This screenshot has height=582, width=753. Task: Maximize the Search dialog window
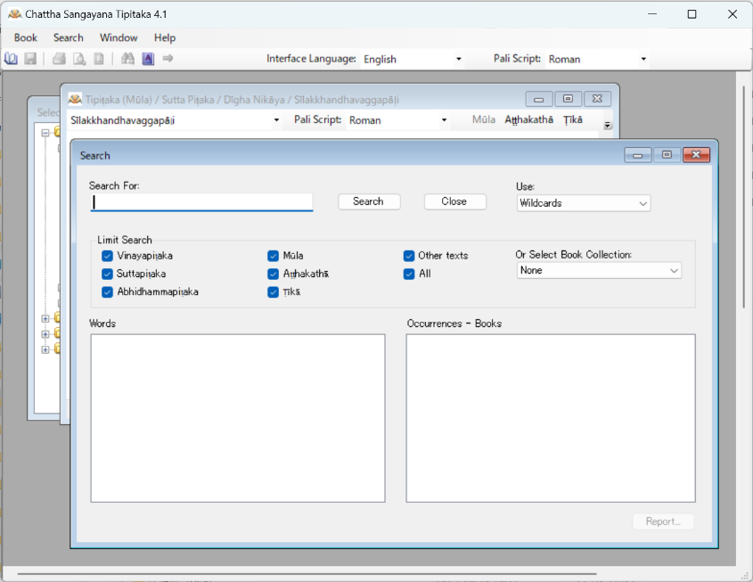[x=667, y=154]
